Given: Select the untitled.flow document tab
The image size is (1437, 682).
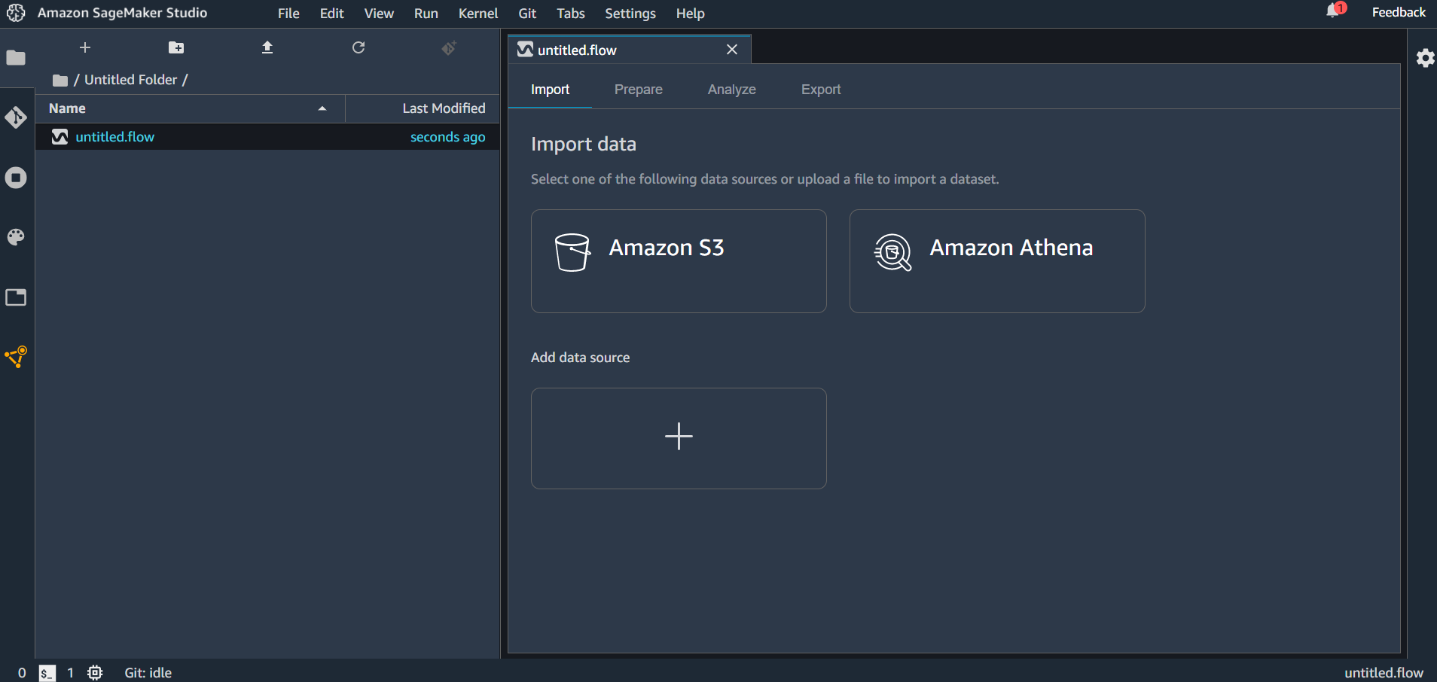Looking at the screenshot, I should coord(630,50).
